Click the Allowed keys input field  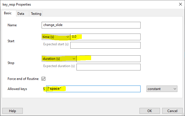point(93,89)
